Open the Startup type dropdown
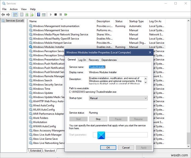 tap(118, 98)
